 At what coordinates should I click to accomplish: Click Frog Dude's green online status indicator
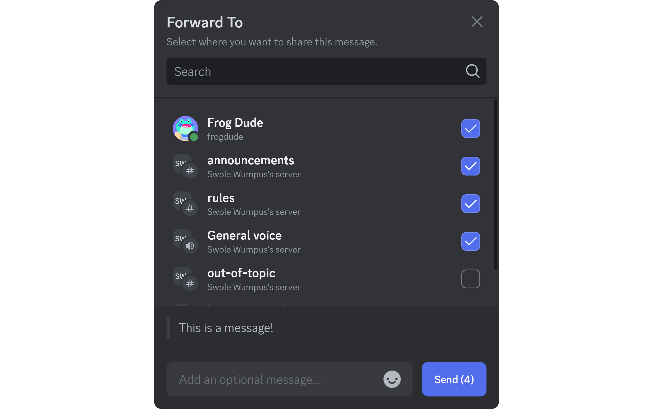pos(194,138)
